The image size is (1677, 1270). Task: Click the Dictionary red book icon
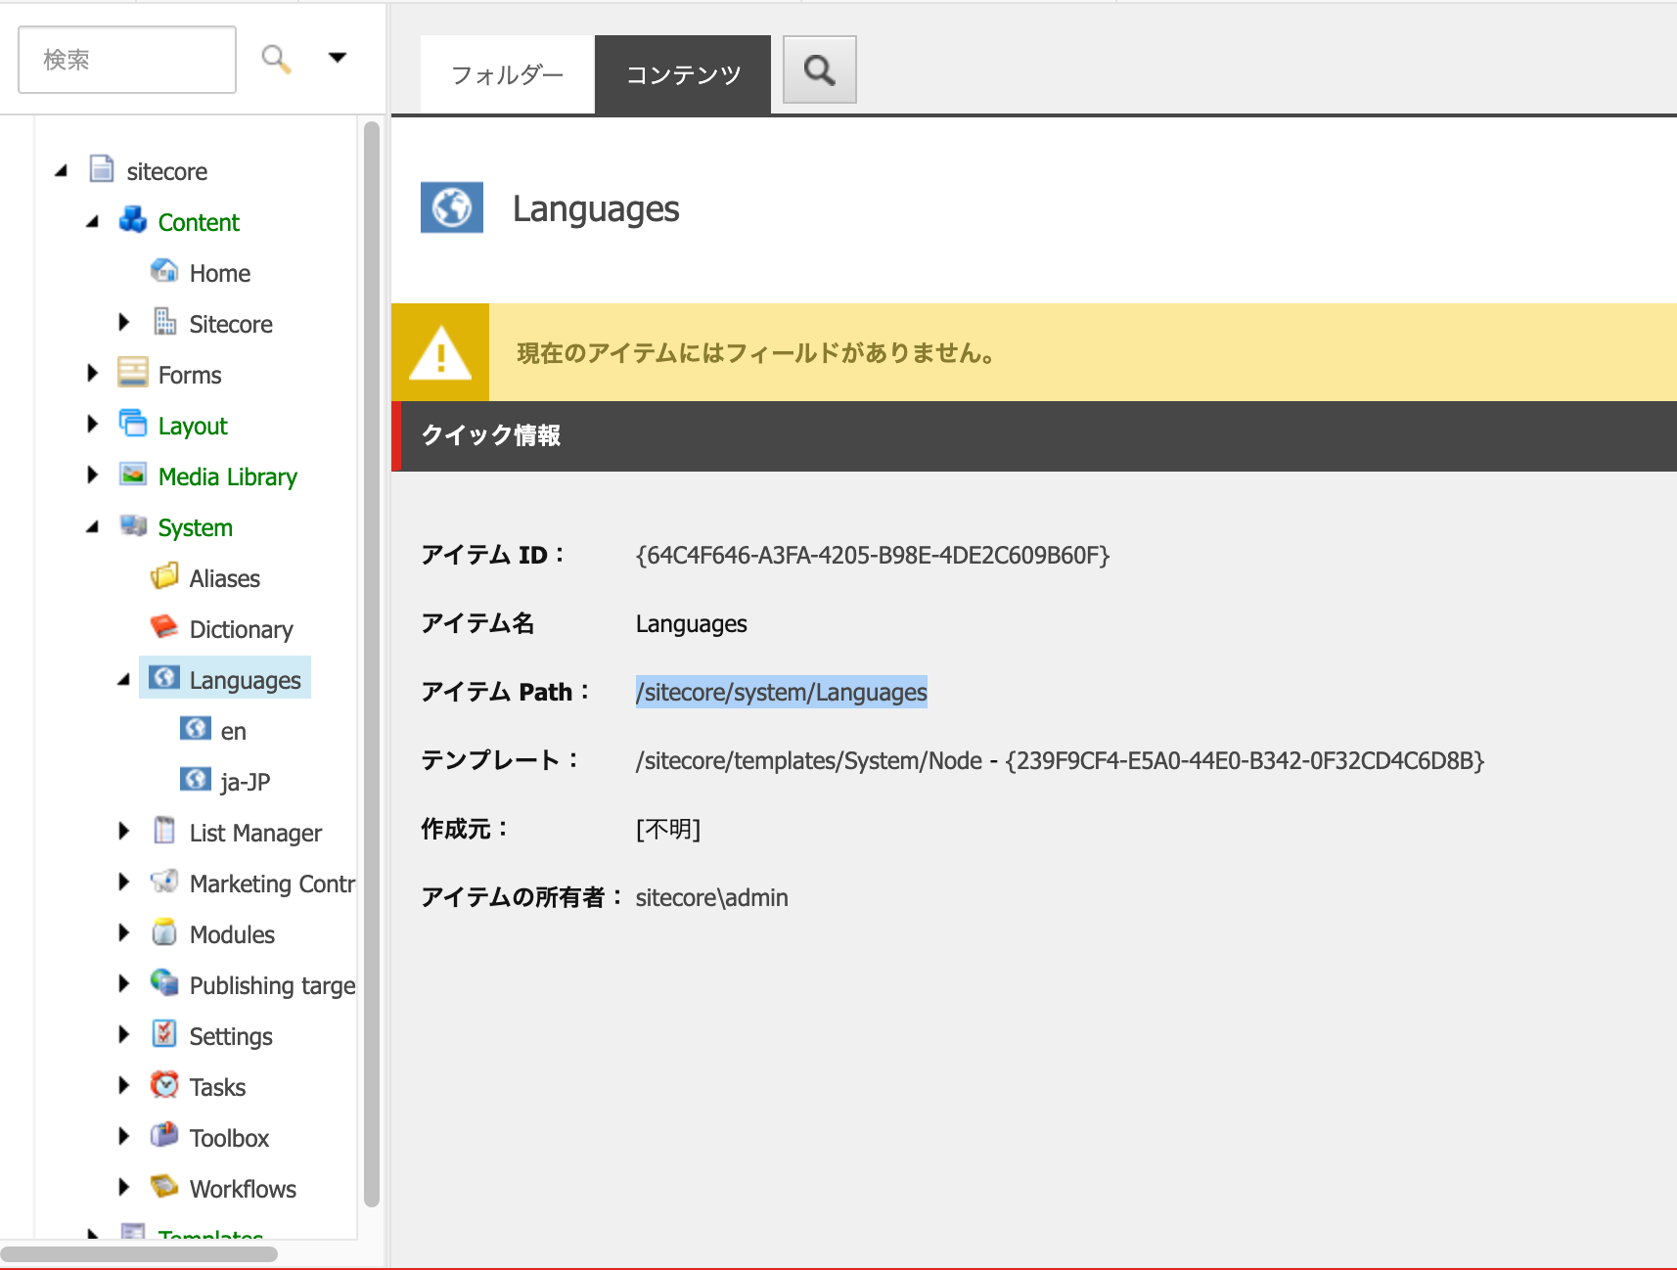(x=164, y=627)
